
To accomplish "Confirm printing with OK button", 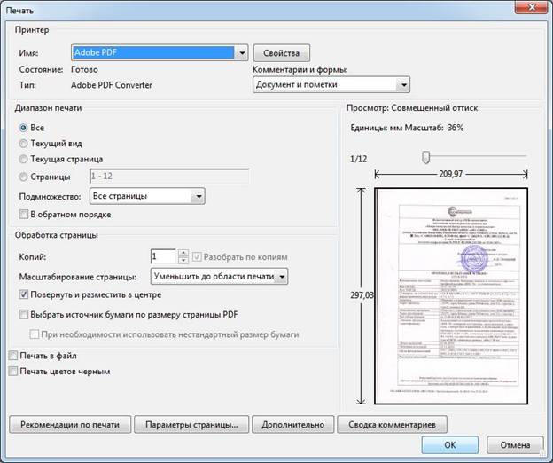I will 449,444.
